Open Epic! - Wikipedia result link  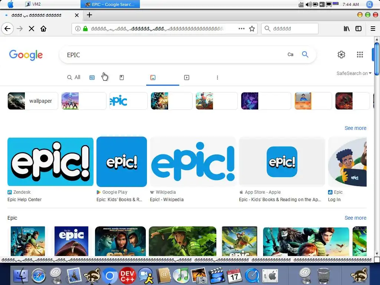click(167, 199)
